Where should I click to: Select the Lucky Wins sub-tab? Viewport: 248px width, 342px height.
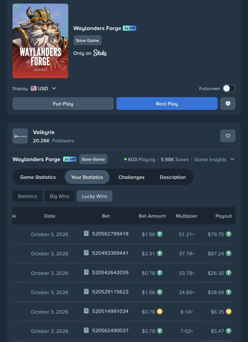(x=94, y=196)
